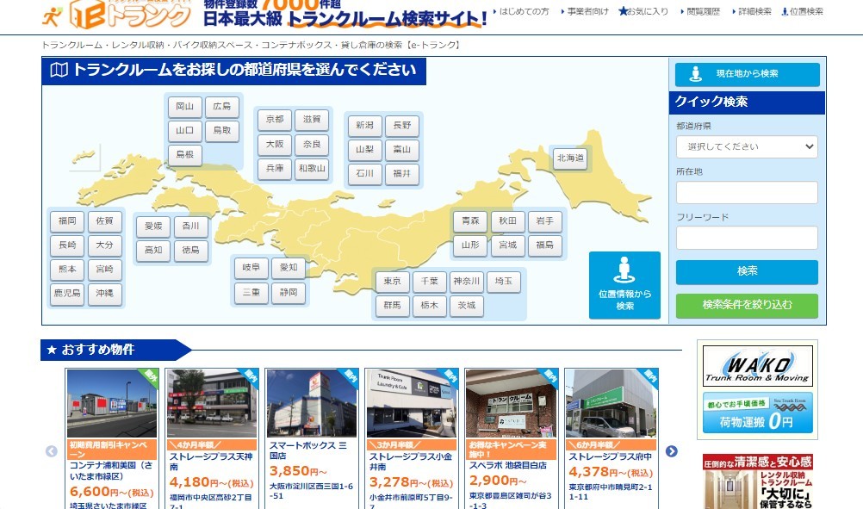
Task: Go to next recommended properties arrow
Action: [672, 451]
